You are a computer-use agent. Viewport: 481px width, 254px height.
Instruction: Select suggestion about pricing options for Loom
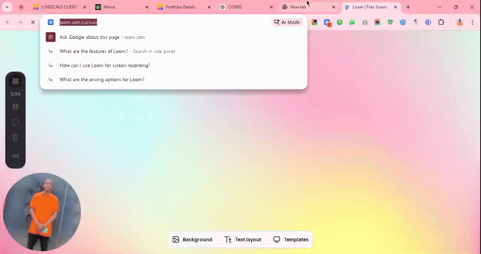tap(174, 79)
